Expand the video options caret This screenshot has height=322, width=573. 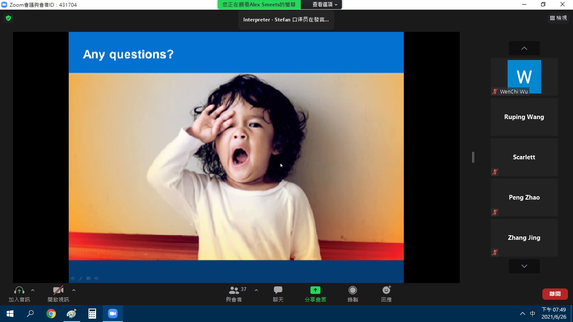[x=74, y=290]
